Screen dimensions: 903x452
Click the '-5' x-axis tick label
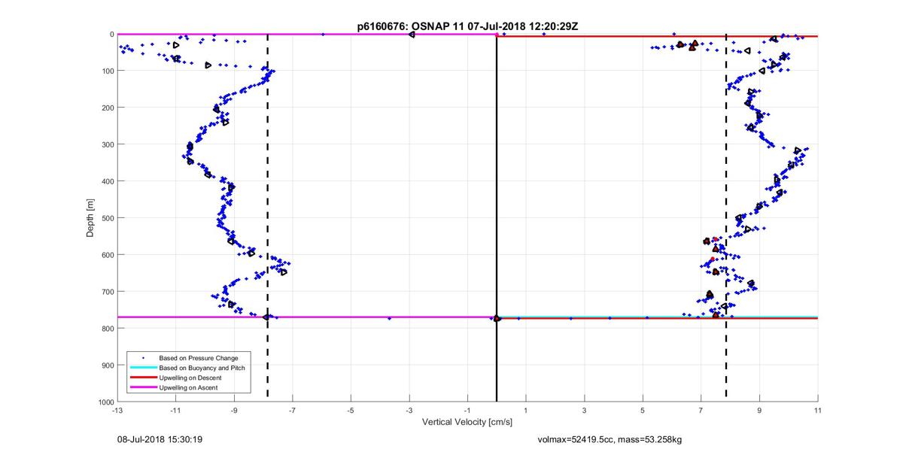click(x=351, y=411)
